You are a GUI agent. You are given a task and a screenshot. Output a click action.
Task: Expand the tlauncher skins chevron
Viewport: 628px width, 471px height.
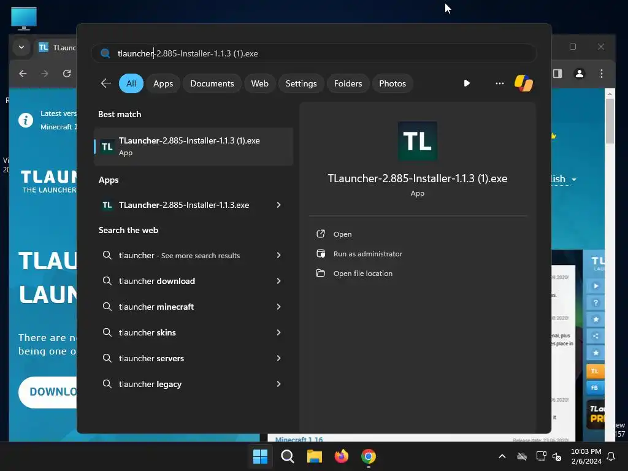click(279, 332)
